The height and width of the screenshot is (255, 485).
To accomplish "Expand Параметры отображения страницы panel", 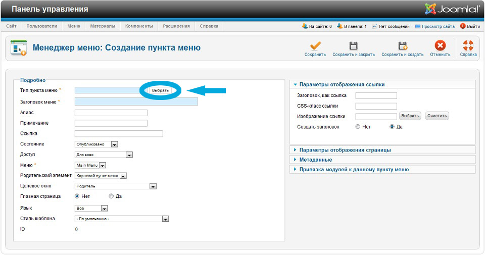I will [345, 150].
